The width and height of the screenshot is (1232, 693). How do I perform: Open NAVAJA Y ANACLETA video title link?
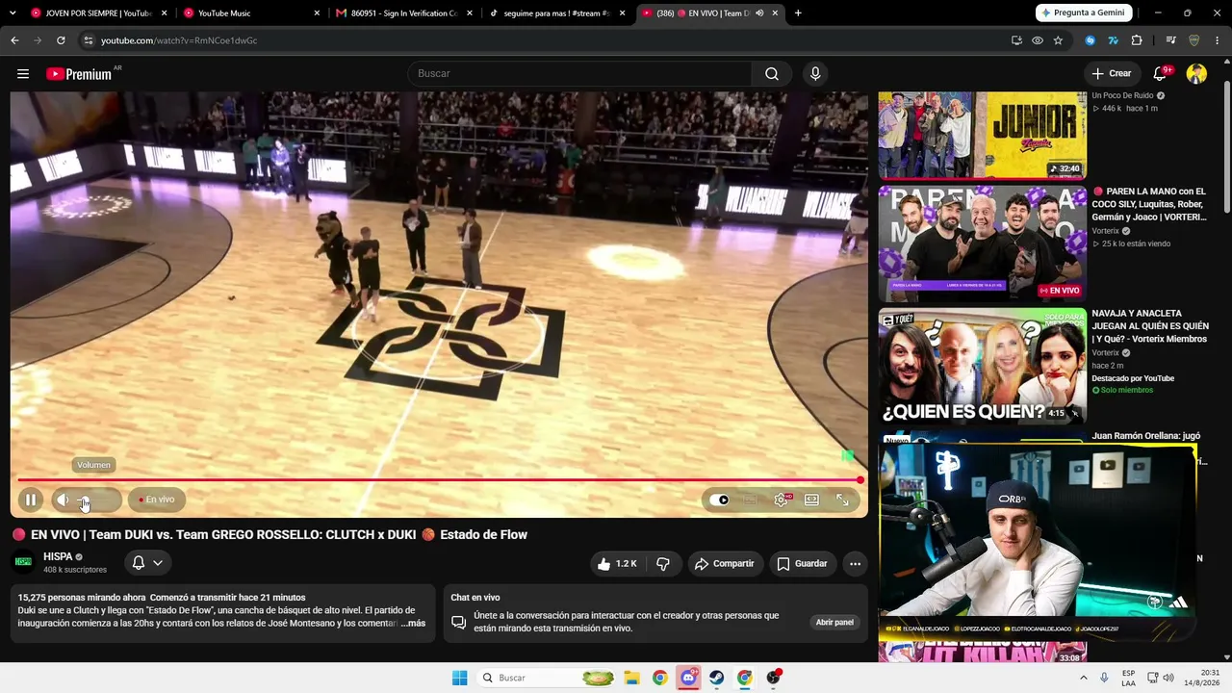click(x=1150, y=326)
